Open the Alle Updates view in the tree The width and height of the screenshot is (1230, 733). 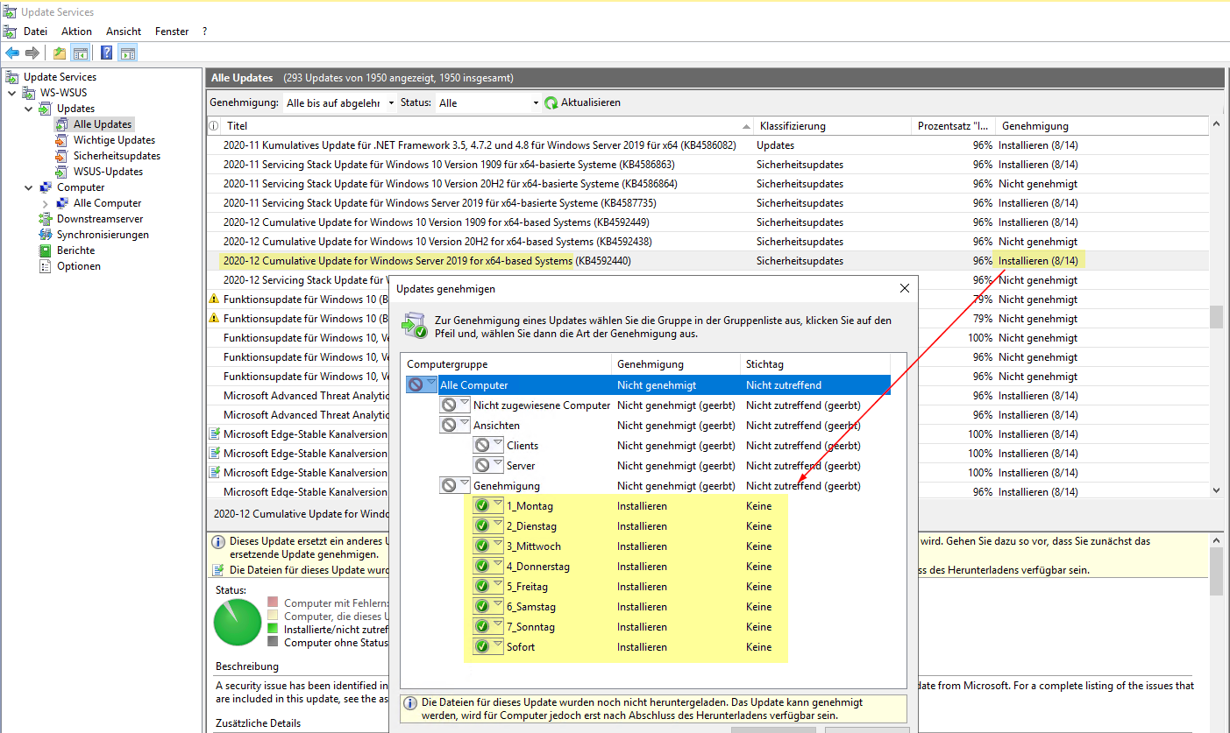click(103, 124)
